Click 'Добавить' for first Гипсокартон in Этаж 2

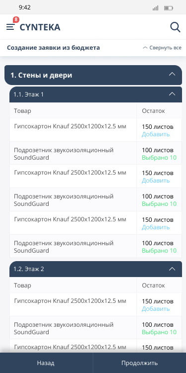(156, 309)
